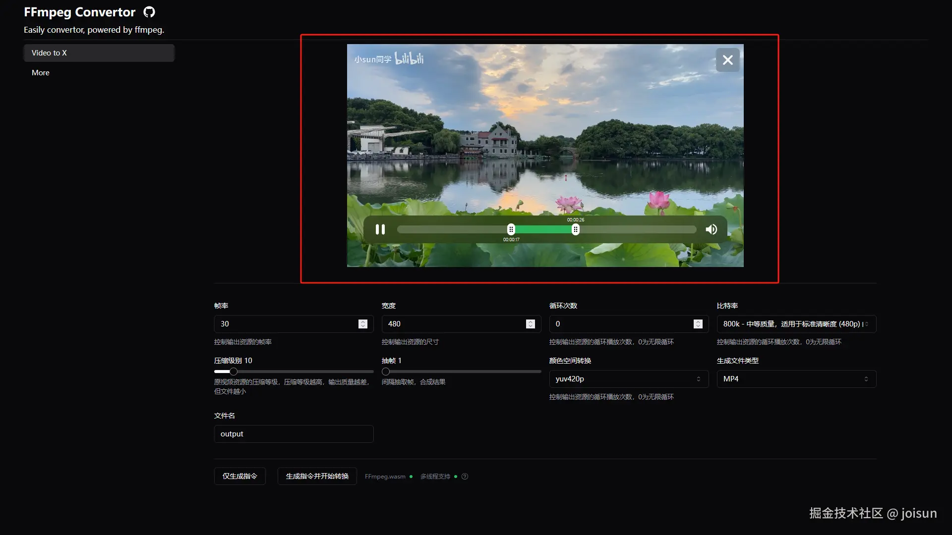Click the generate command only button
Image resolution: width=952 pixels, height=535 pixels.
click(240, 476)
